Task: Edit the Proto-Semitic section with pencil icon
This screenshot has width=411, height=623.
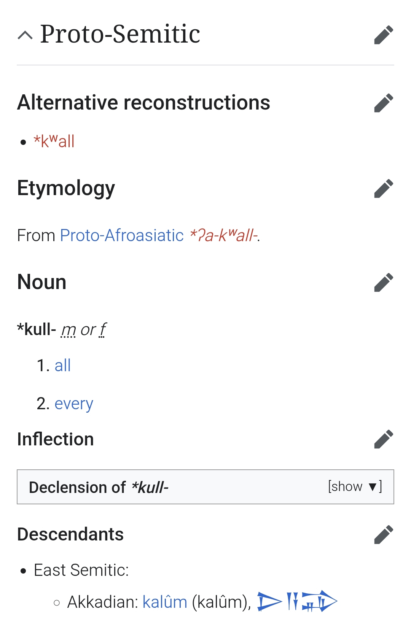Action: [383, 35]
